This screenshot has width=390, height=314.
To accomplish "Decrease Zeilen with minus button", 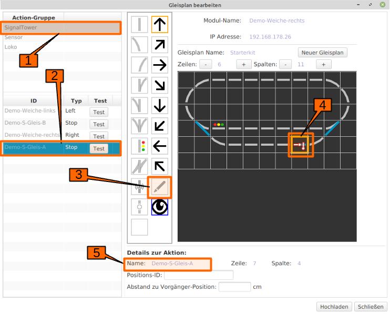I will (206, 64).
